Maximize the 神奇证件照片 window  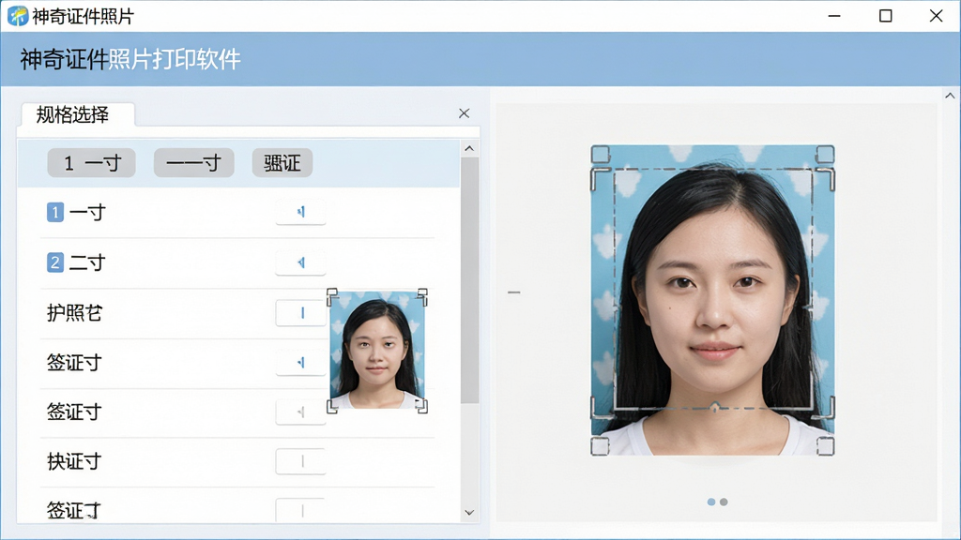tap(886, 16)
